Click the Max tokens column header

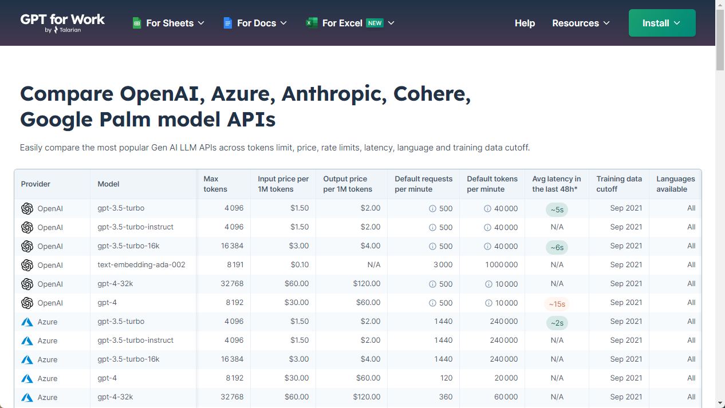coord(223,184)
